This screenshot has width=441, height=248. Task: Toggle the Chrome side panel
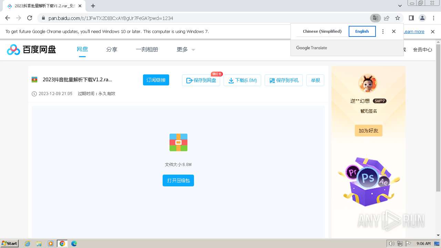tap(411, 18)
